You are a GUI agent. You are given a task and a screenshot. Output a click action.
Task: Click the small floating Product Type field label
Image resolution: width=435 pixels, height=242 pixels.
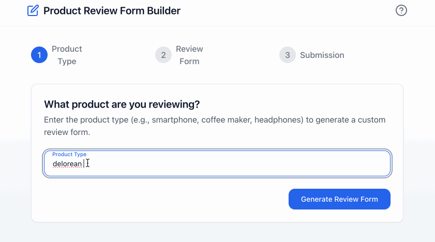click(x=69, y=154)
